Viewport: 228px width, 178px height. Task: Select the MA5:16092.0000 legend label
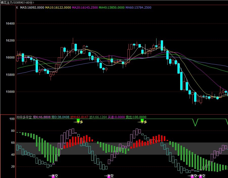pyautogui.click(x=32, y=8)
